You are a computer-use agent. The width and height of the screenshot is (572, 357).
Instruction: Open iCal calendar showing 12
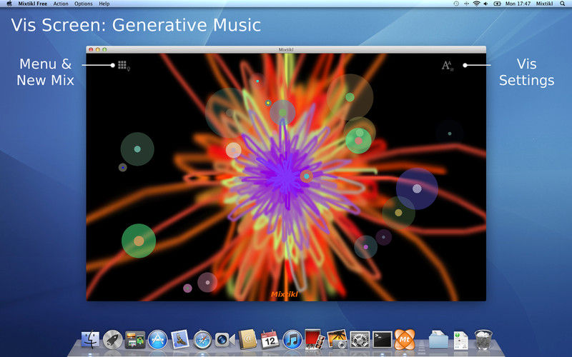270,340
